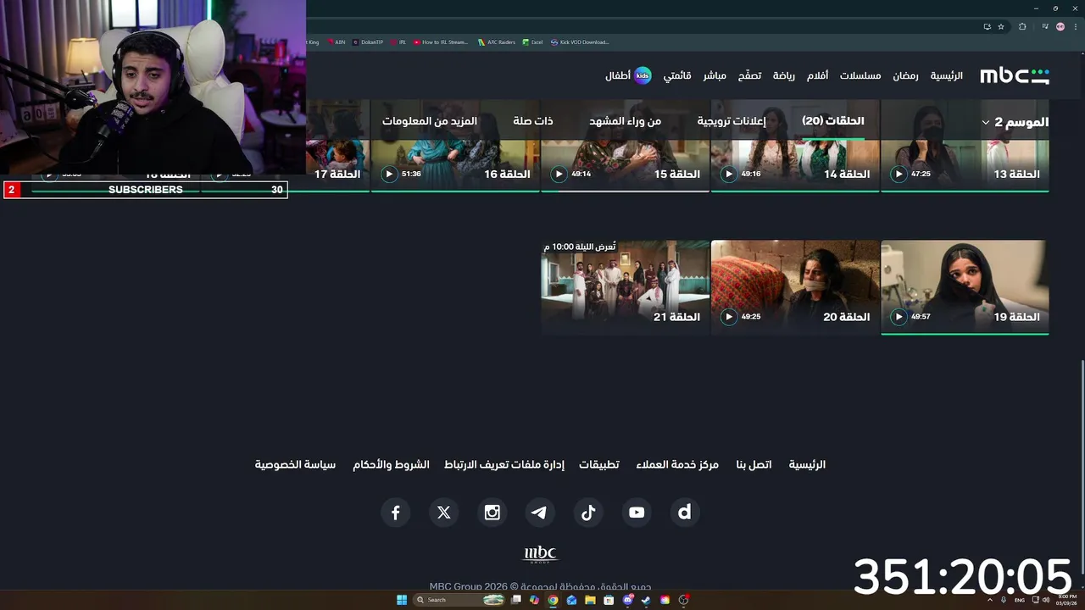Open the DokanTIP bookmark
The image size is (1085, 610).
pyautogui.click(x=369, y=42)
